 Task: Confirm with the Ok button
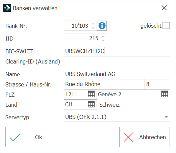click(31, 137)
